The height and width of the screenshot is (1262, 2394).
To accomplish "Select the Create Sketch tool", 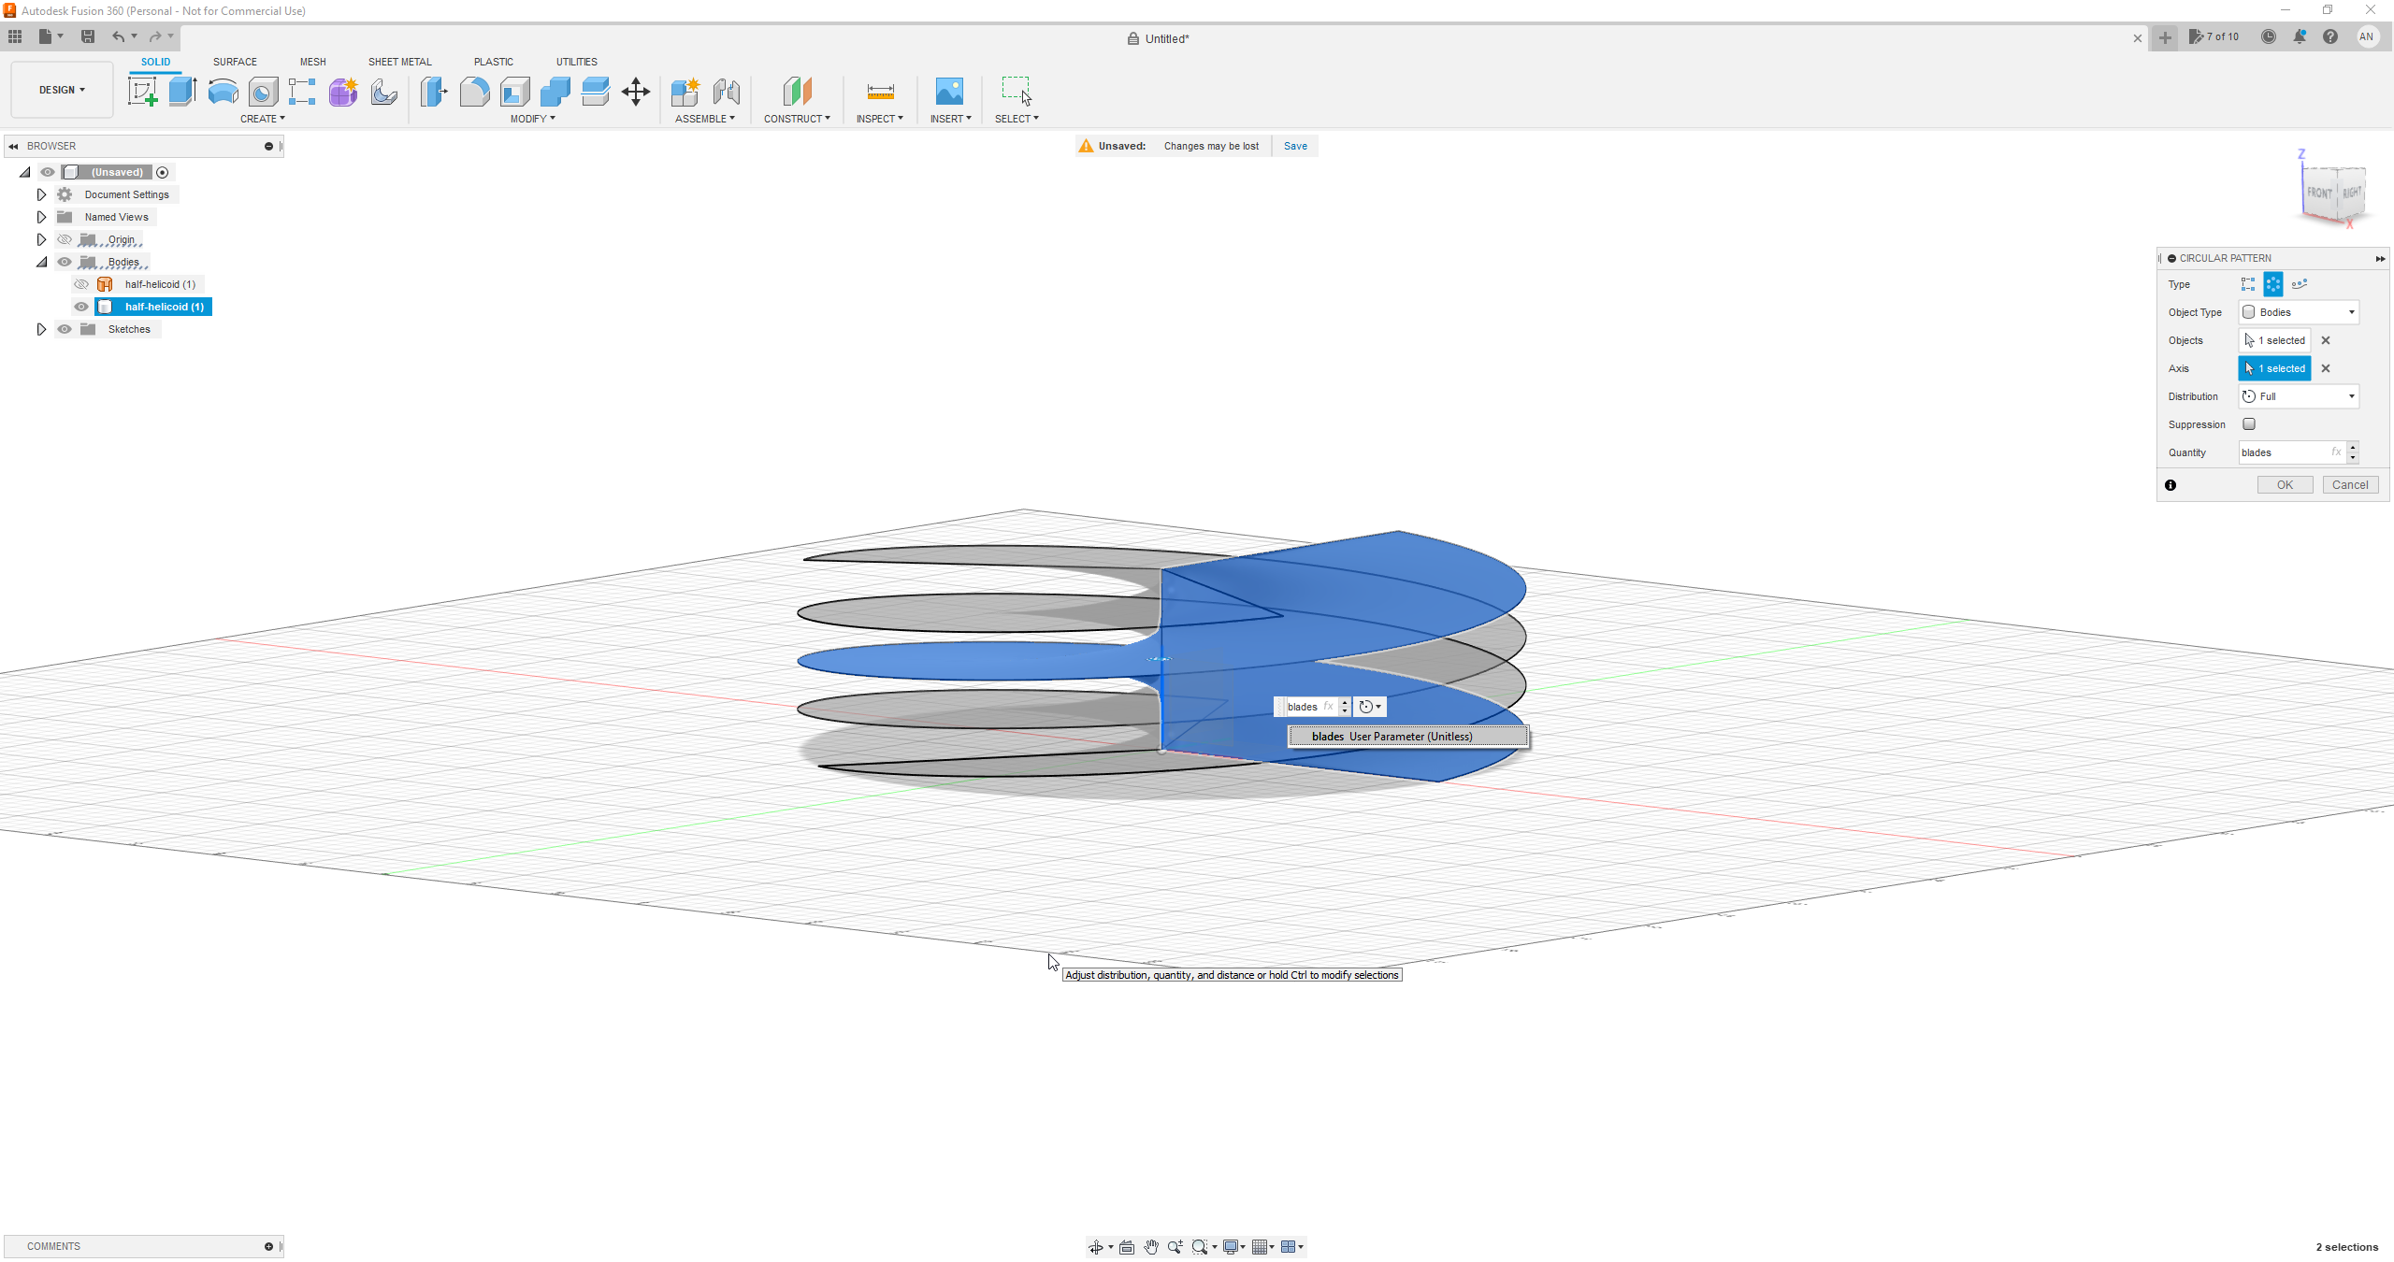I will click(x=142, y=92).
